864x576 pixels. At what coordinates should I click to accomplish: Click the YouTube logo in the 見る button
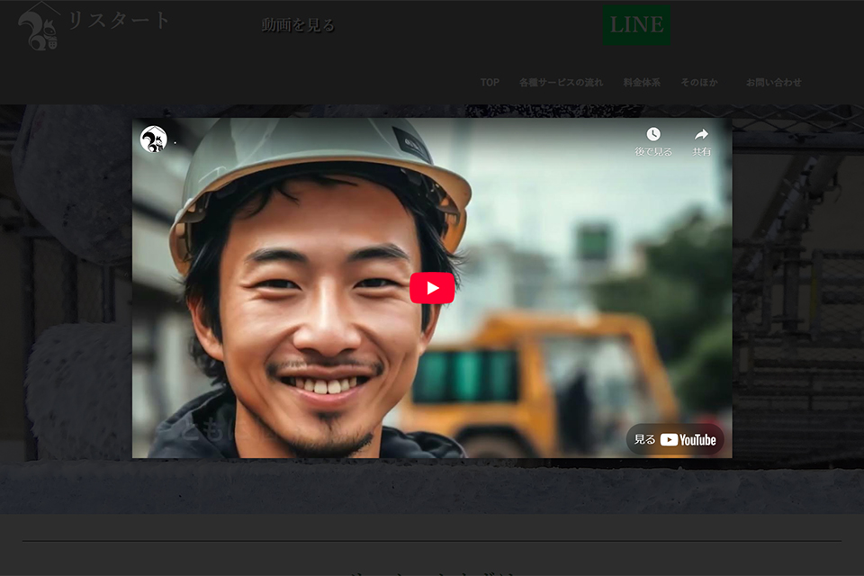click(x=688, y=440)
